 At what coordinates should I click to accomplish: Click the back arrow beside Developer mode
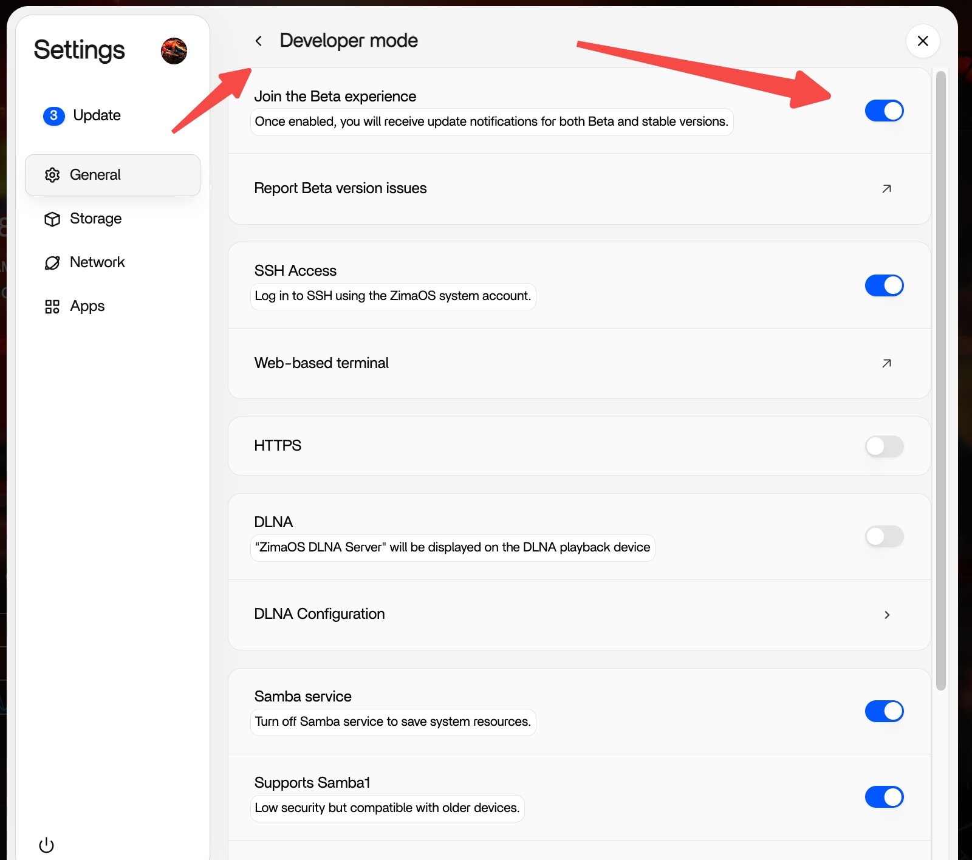coord(259,41)
